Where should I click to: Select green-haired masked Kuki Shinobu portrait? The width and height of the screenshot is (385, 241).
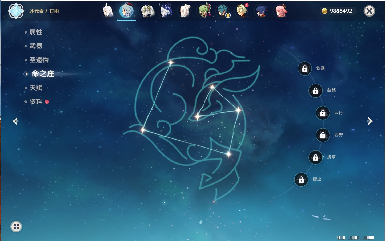(x=204, y=11)
